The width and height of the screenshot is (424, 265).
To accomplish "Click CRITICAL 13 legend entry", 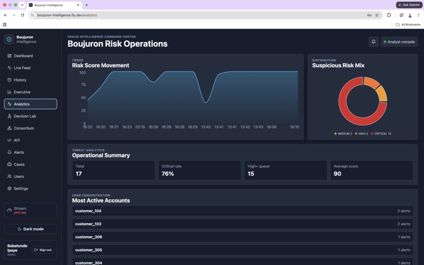I will click(x=381, y=134).
